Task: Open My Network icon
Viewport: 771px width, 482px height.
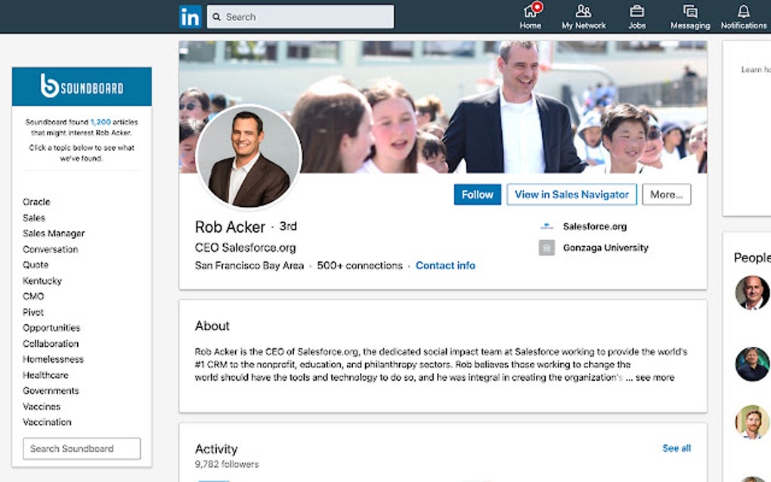Action: pyautogui.click(x=584, y=16)
